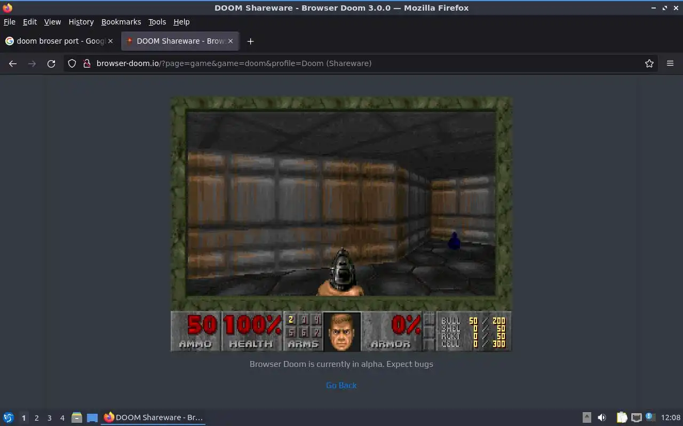The image size is (683, 426).
Task: Click the Doom game viewport
Action: (x=341, y=203)
